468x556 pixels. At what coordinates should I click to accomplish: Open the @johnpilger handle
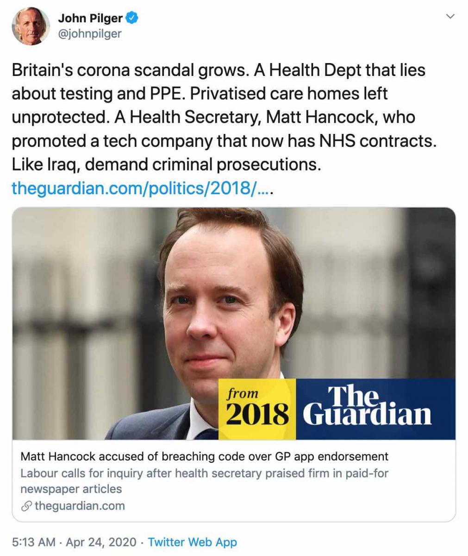89,33
